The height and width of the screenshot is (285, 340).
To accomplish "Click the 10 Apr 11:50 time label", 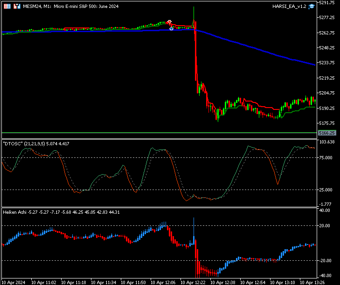I will 133,282.
